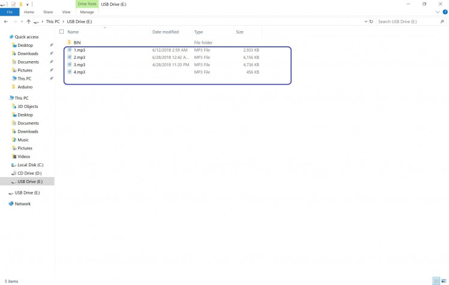Open the Share ribbon tab
Viewport: 449px width, 285px height.
[48, 12]
